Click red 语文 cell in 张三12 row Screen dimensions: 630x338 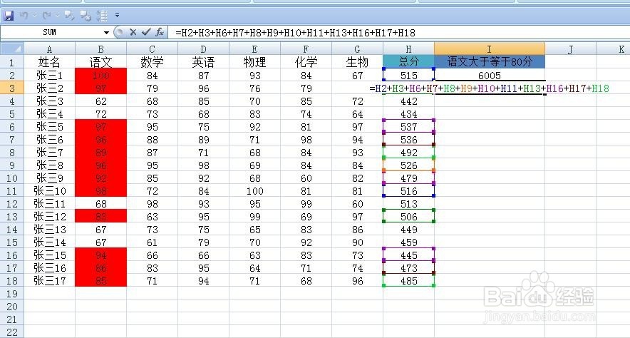click(x=101, y=217)
